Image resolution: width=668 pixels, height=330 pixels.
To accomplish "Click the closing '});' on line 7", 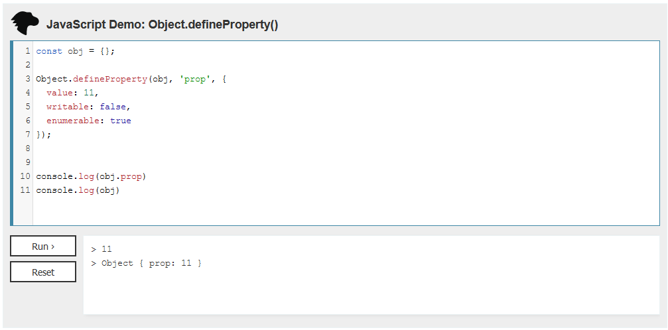I will click(44, 135).
